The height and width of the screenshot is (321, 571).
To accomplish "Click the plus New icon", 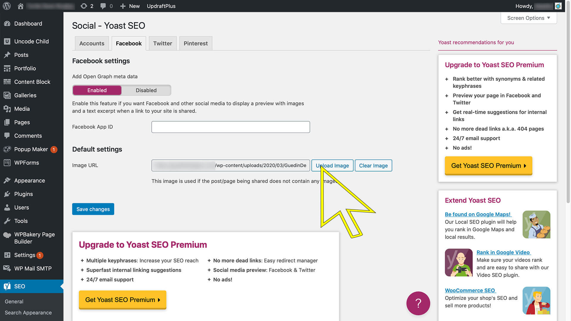I will (x=123, y=6).
